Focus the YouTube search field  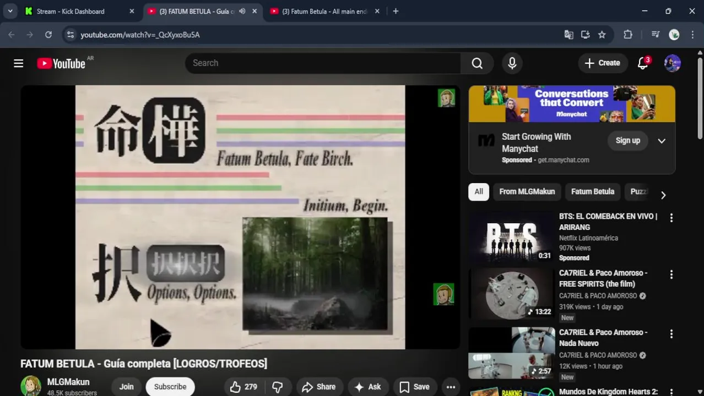pyautogui.click(x=323, y=63)
